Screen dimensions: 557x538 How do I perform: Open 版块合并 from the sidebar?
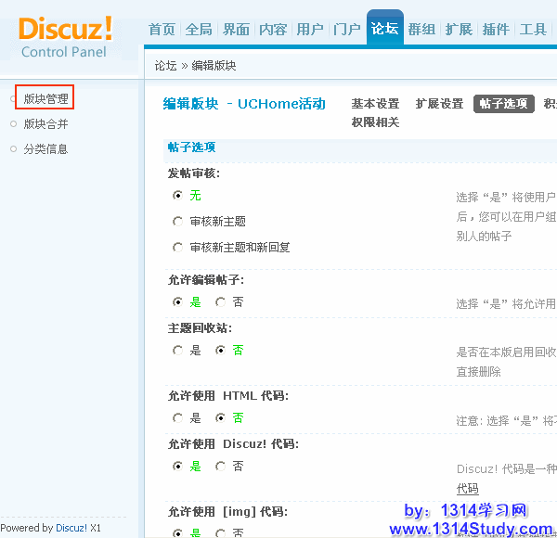click(x=45, y=123)
